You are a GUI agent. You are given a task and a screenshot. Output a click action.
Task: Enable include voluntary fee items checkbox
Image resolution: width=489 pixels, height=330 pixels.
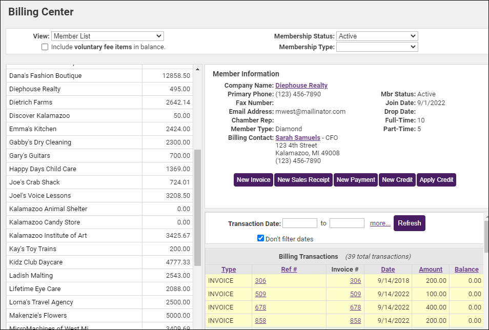45,47
